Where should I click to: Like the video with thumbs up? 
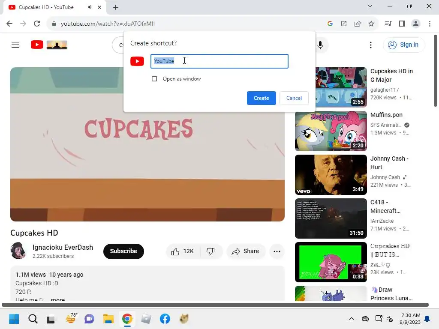[x=183, y=251]
